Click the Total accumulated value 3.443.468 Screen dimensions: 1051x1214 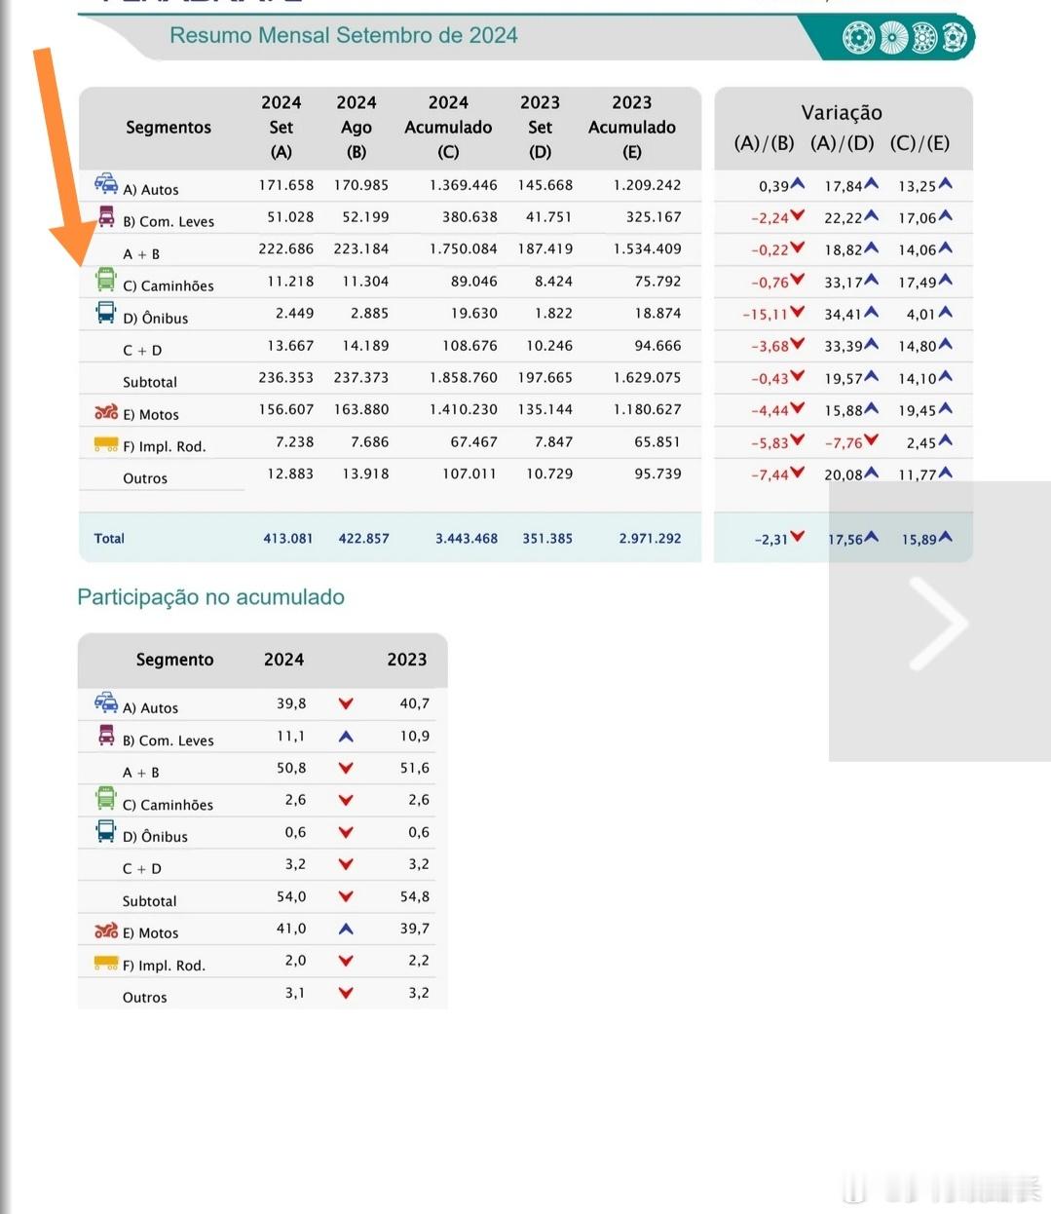(467, 539)
